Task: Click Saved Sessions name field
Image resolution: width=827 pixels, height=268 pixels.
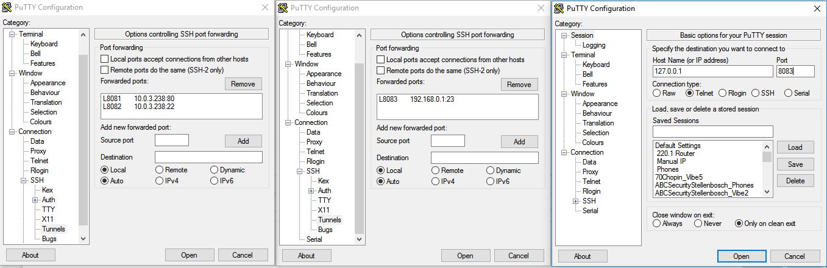Action: [x=712, y=132]
